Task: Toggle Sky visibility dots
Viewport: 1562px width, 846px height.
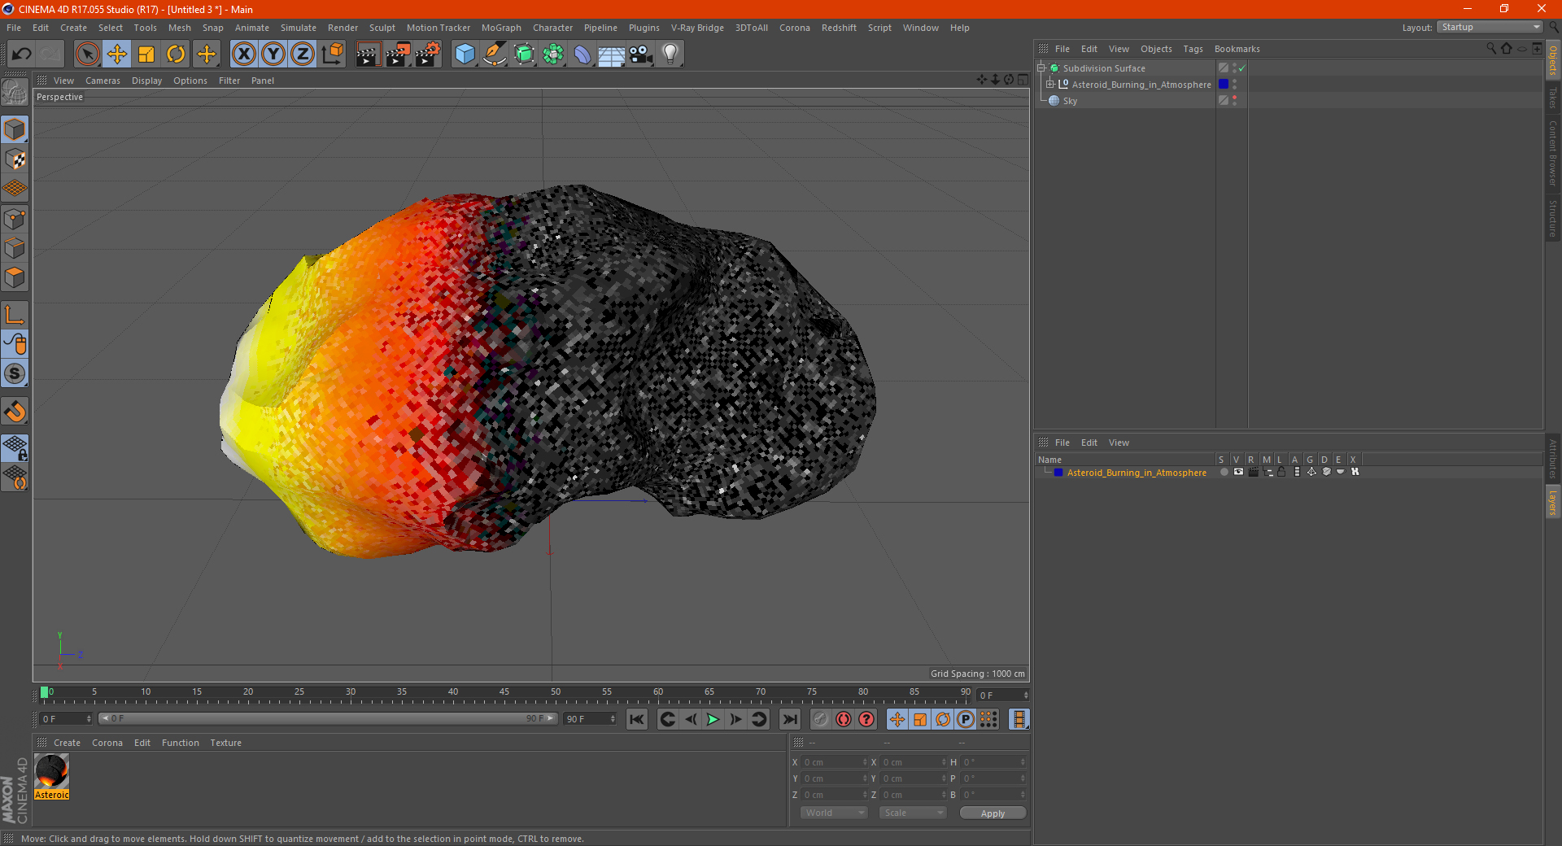Action: 1234,100
